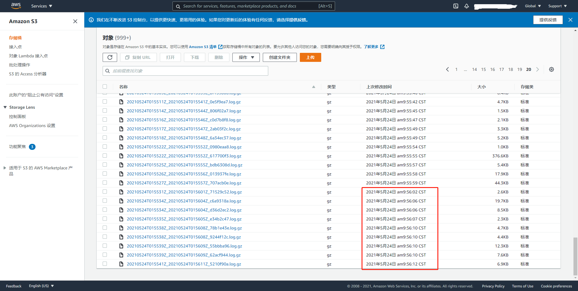This screenshot has height=291, width=578.
Task: Select checkbox for c0d7b8f8.log.gz
Action: (x=105, y=120)
